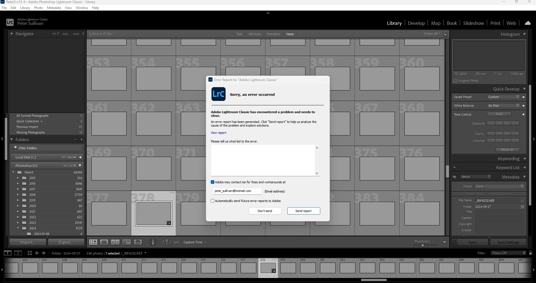Viewport: 536px width, 283px height.
Task: Open White Balance As Shot dropdown
Action: point(503,106)
